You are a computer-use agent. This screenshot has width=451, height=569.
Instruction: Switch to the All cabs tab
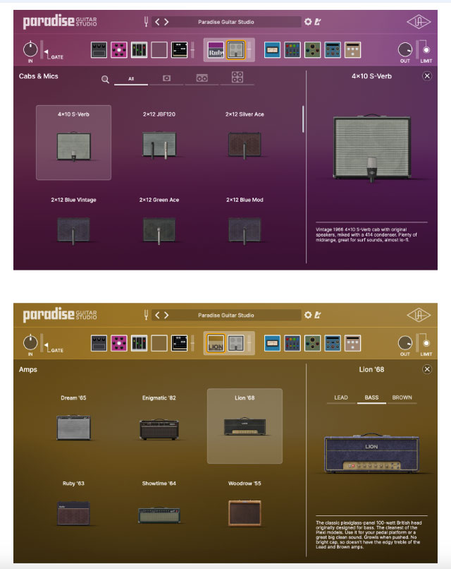coord(131,79)
